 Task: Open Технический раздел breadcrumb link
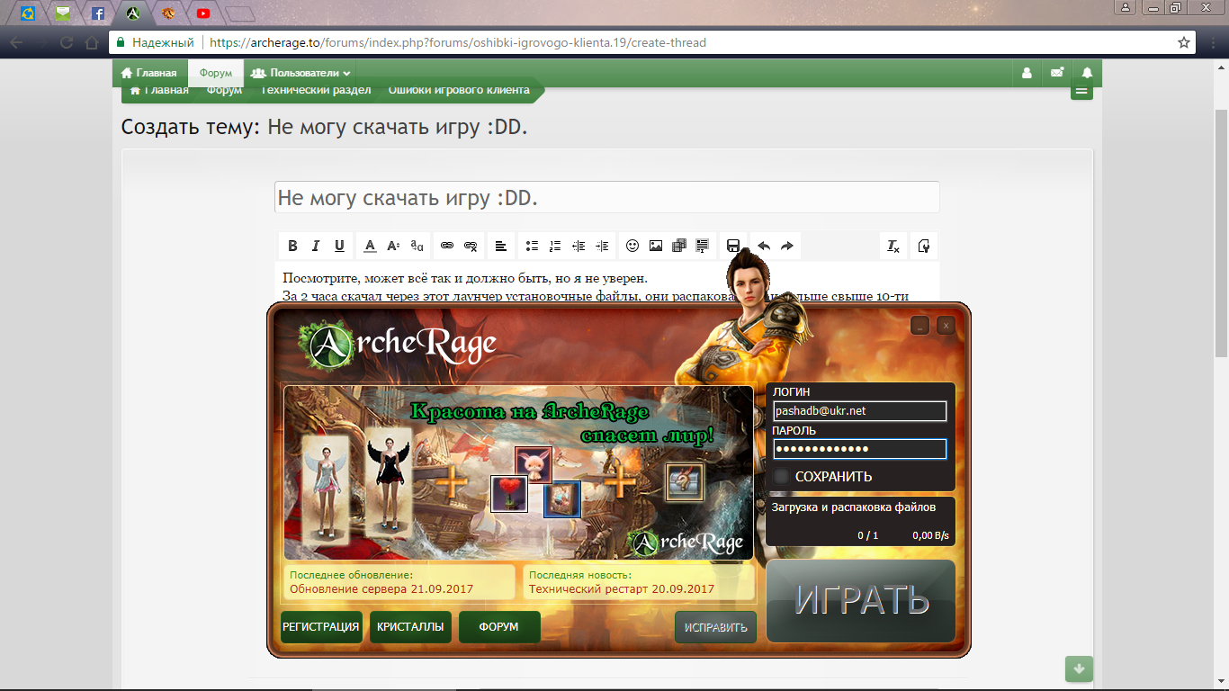316,90
